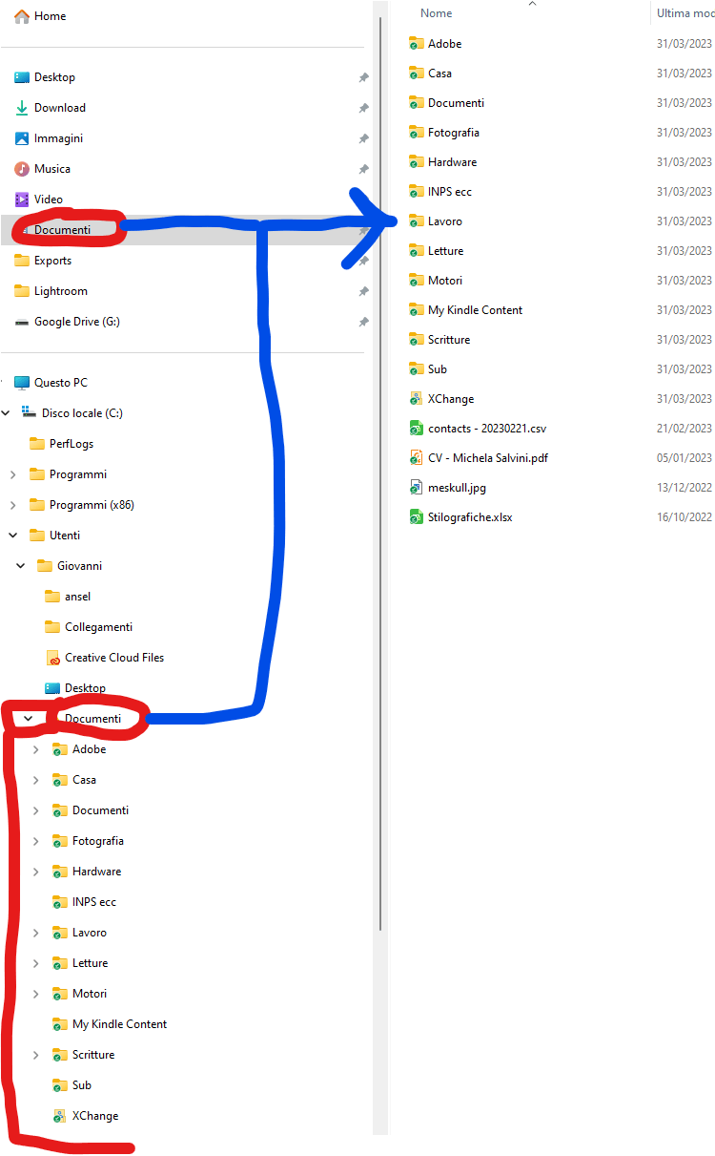Select the ansel folder under Giovanni
The height and width of the screenshot is (1156, 715).
tap(68, 597)
